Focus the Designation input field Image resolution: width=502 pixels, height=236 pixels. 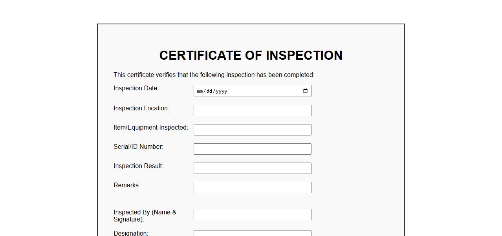[x=252, y=233]
